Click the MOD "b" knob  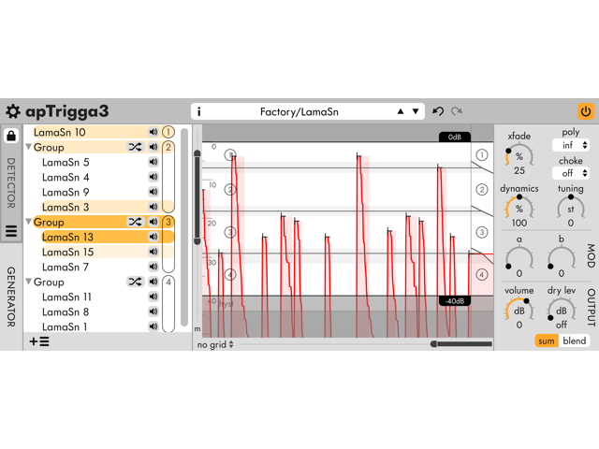562,259
